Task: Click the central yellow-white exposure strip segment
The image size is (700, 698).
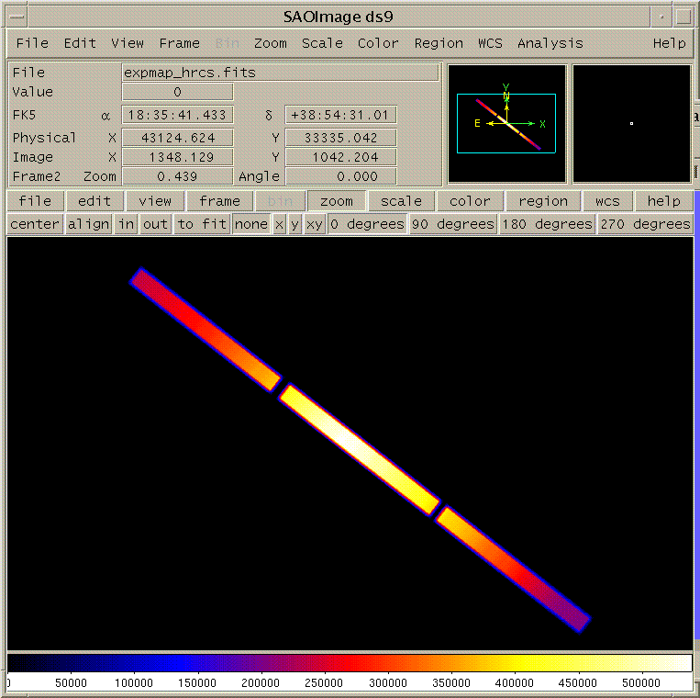Action: pyautogui.click(x=360, y=450)
